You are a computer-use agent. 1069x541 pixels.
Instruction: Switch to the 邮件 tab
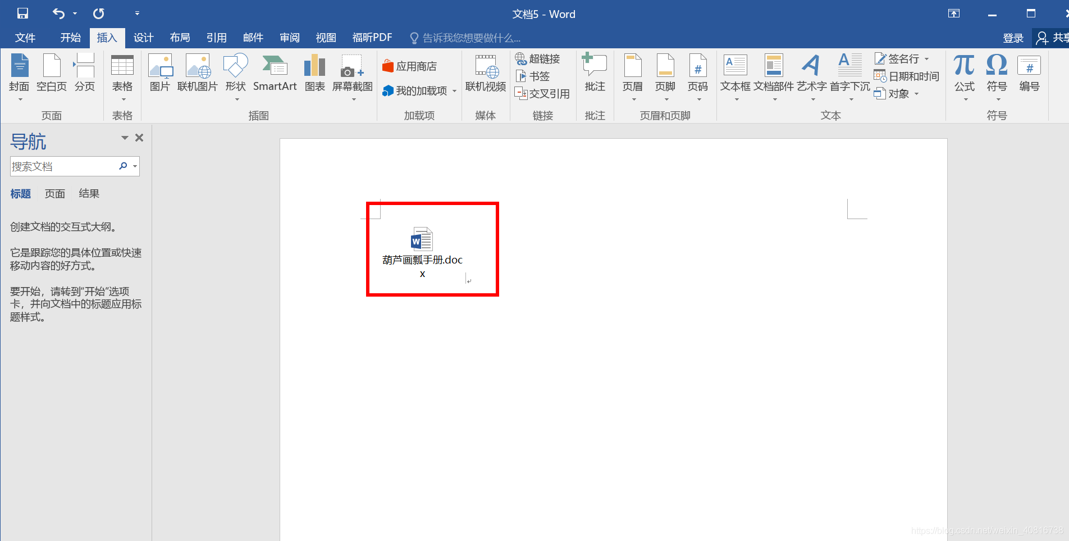pos(253,38)
